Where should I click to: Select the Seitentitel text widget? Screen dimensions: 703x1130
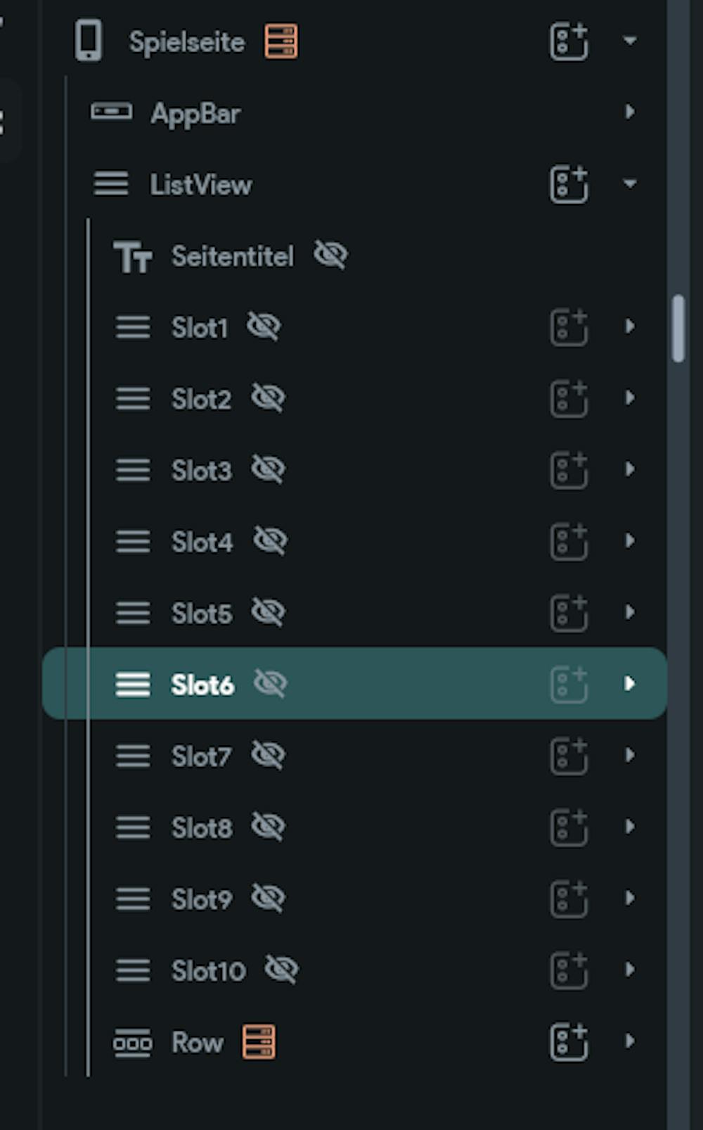[232, 256]
